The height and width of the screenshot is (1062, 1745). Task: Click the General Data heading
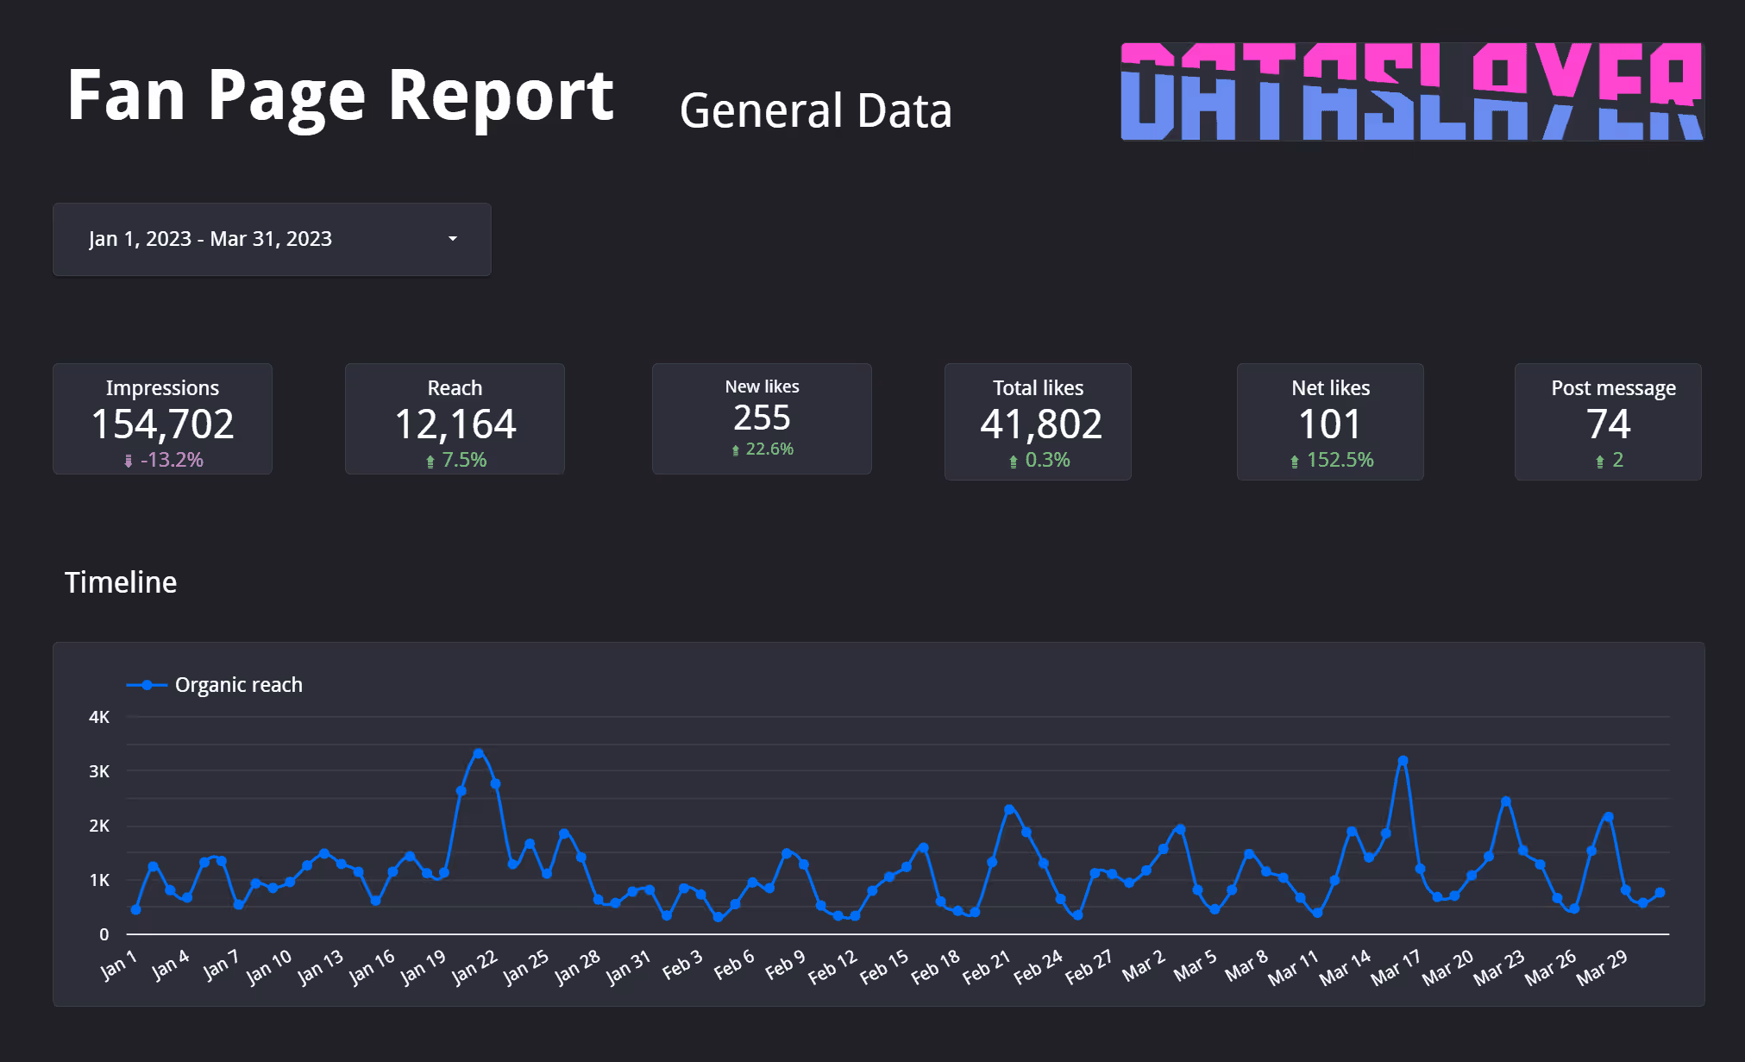(815, 111)
